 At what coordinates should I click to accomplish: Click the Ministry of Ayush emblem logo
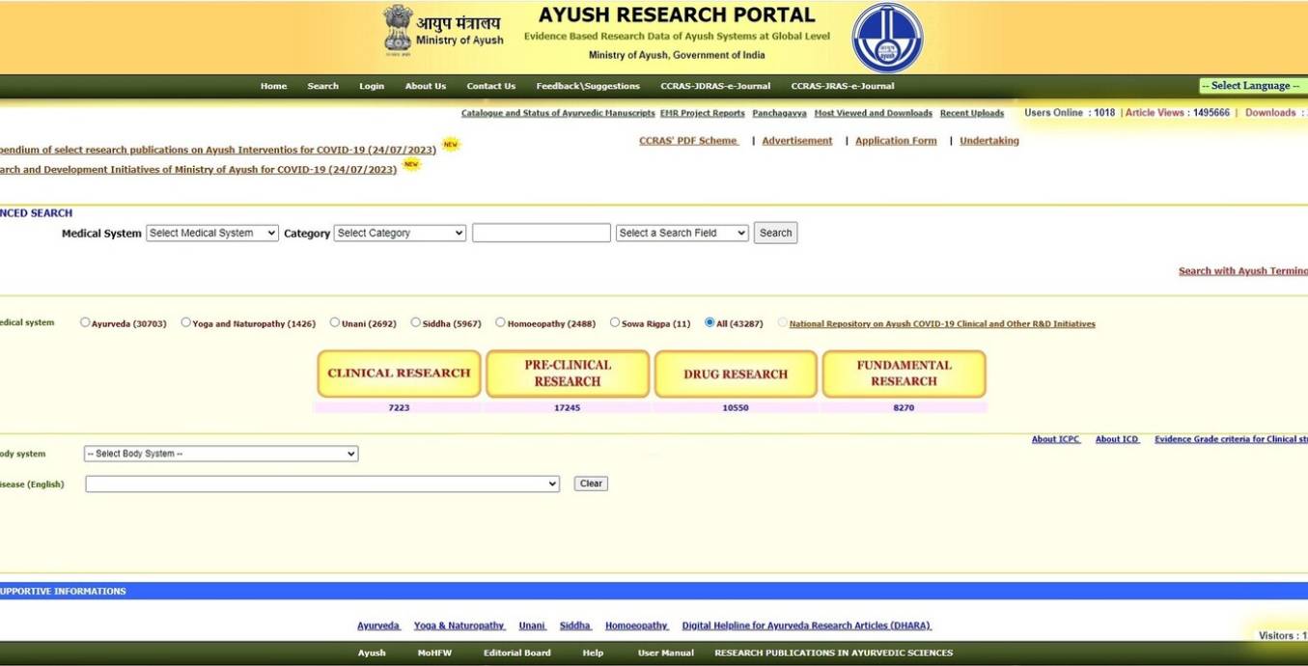tap(398, 28)
